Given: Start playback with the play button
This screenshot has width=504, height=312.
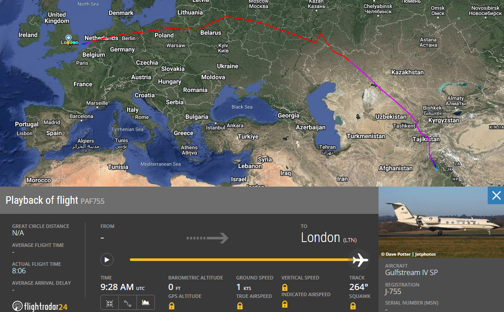Looking at the screenshot, I should [107, 260].
